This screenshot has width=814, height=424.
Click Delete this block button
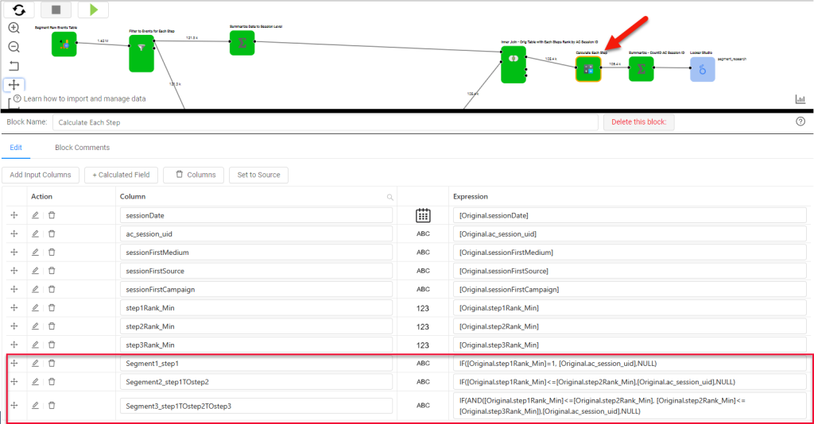click(x=638, y=121)
